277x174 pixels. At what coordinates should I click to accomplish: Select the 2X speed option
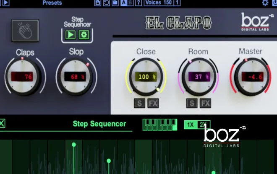[x=204, y=125]
